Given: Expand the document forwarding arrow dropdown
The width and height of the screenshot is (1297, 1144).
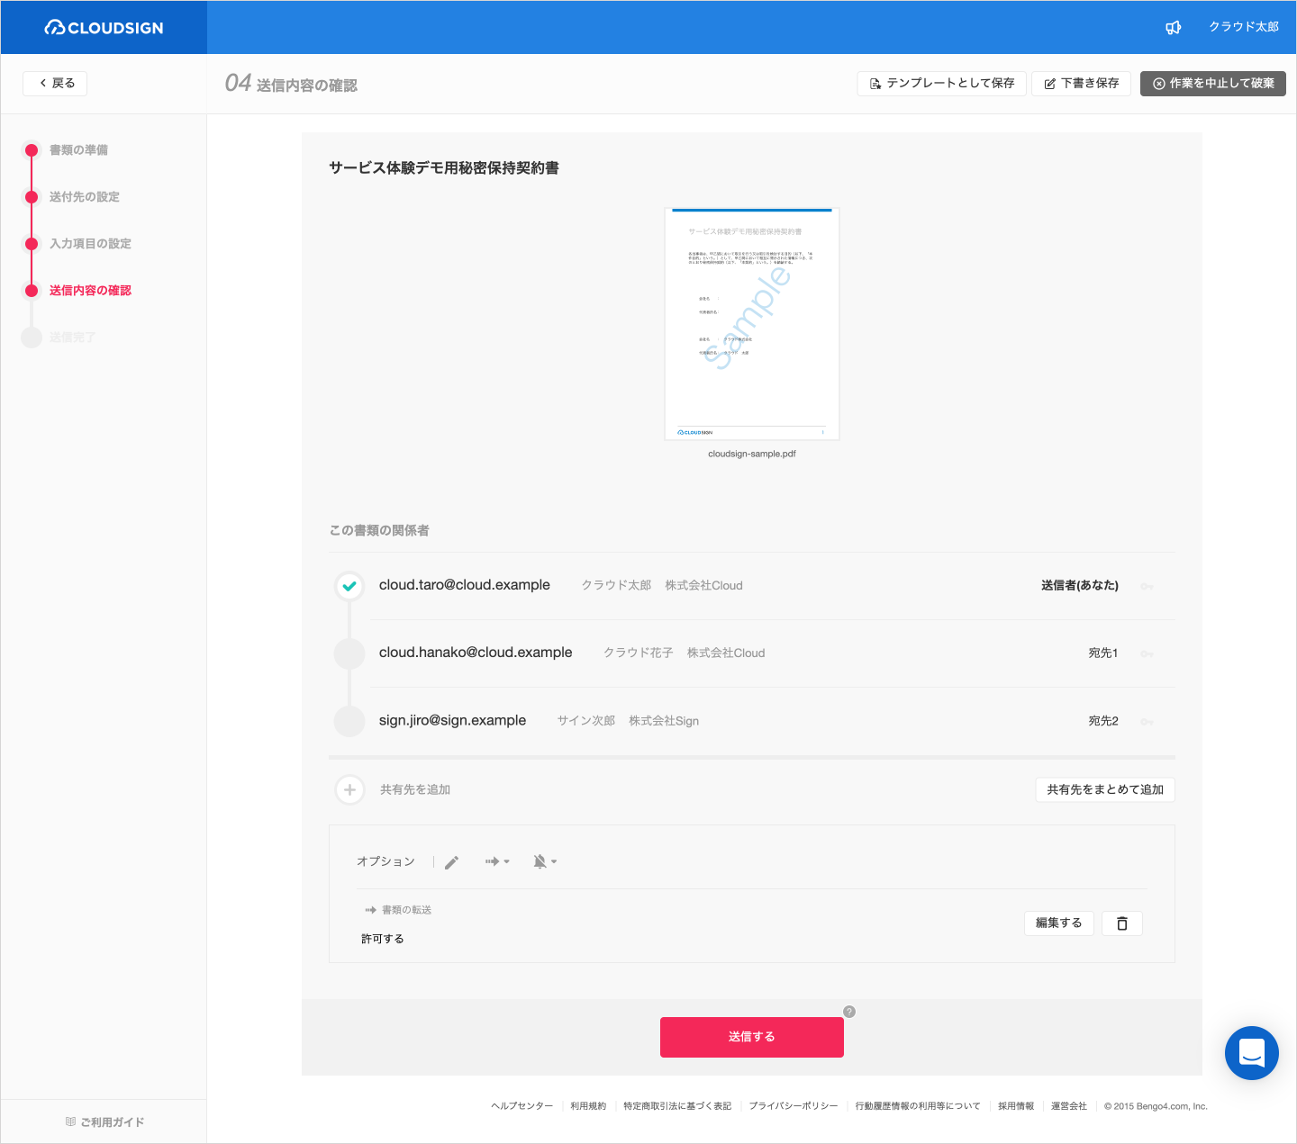Looking at the screenshot, I should 497,862.
